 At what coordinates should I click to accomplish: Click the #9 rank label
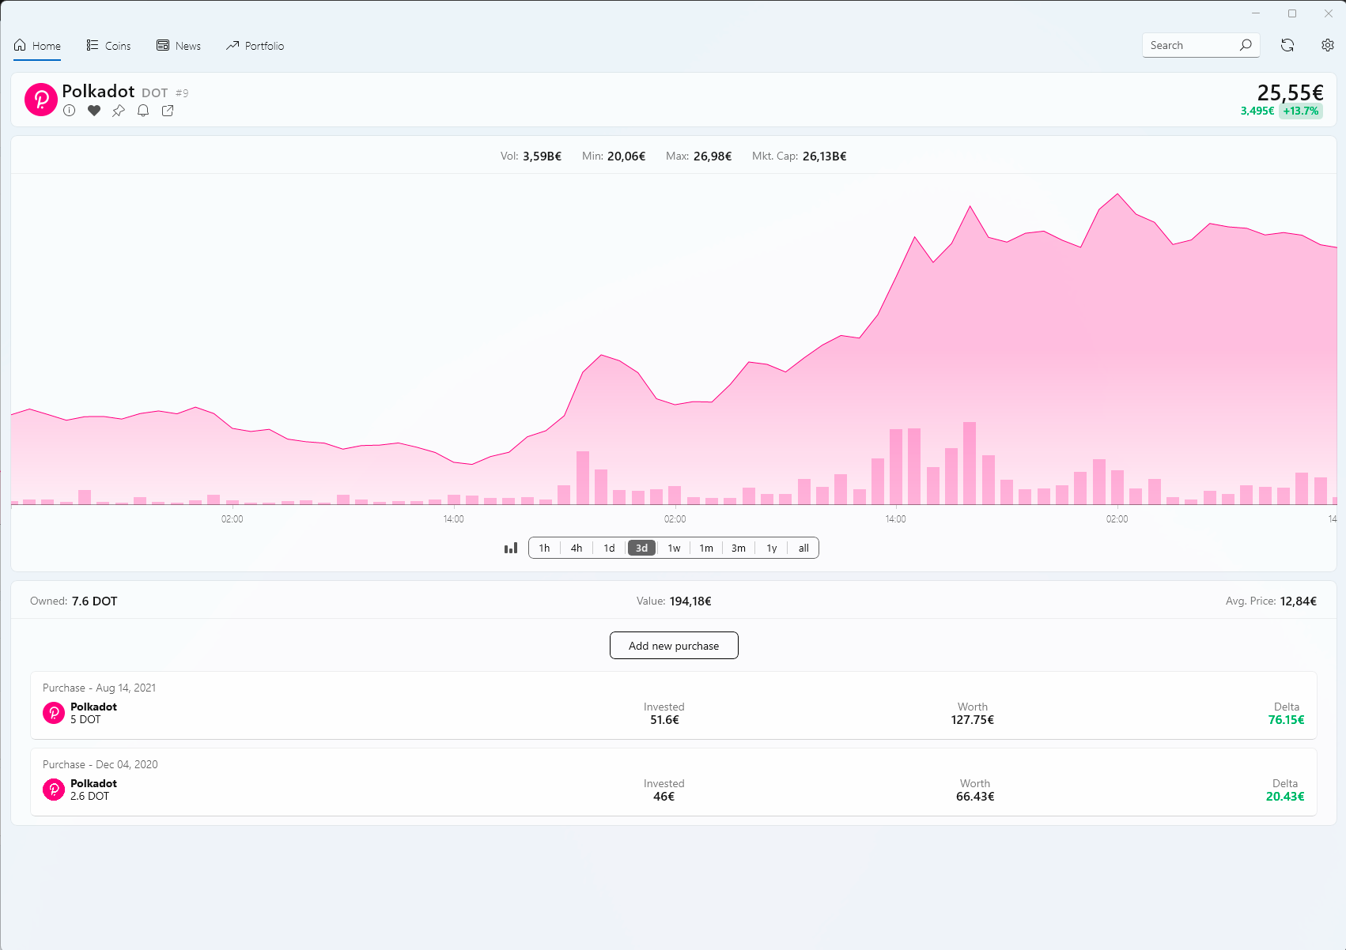click(x=182, y=93)
